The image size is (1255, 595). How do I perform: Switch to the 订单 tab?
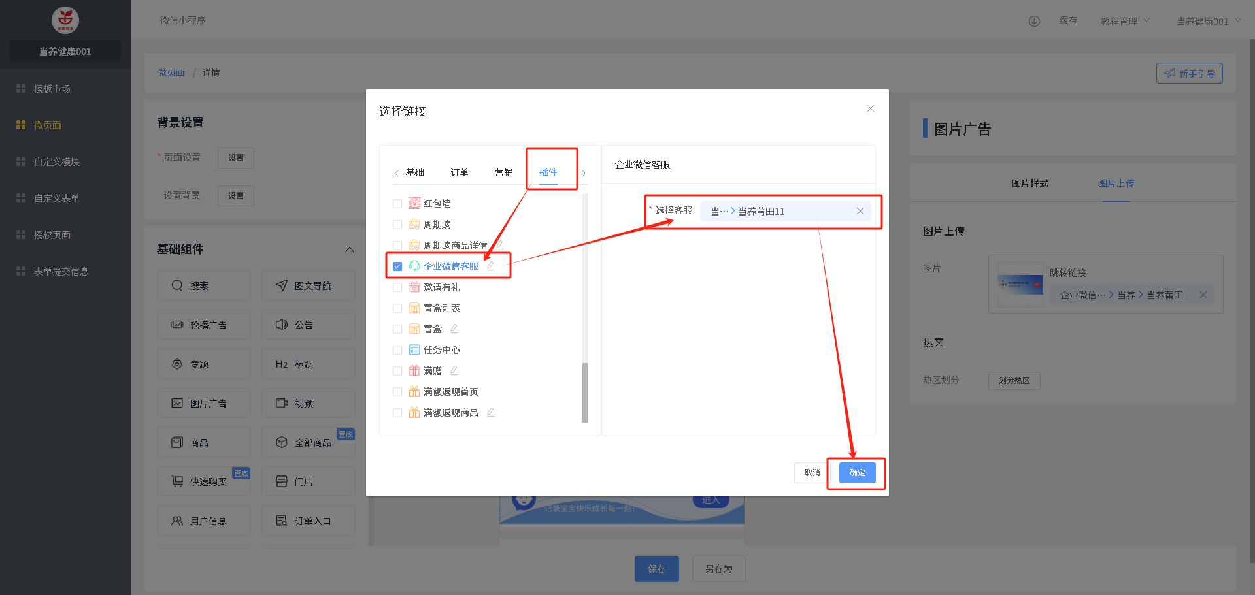[x=459, y=172]
